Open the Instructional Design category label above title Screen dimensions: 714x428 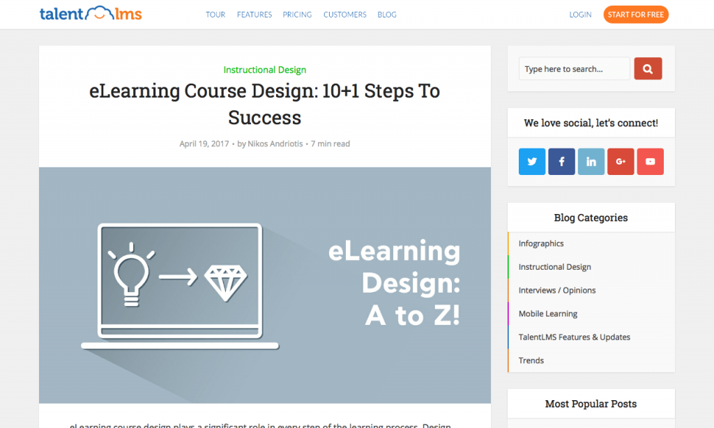tap(264, 70)
